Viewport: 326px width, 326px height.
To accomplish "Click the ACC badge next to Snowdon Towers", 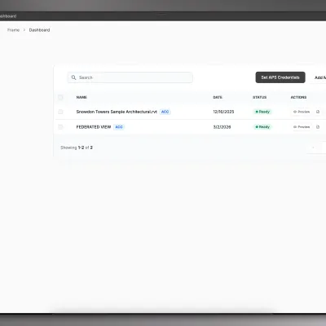I will coord(165,112).
